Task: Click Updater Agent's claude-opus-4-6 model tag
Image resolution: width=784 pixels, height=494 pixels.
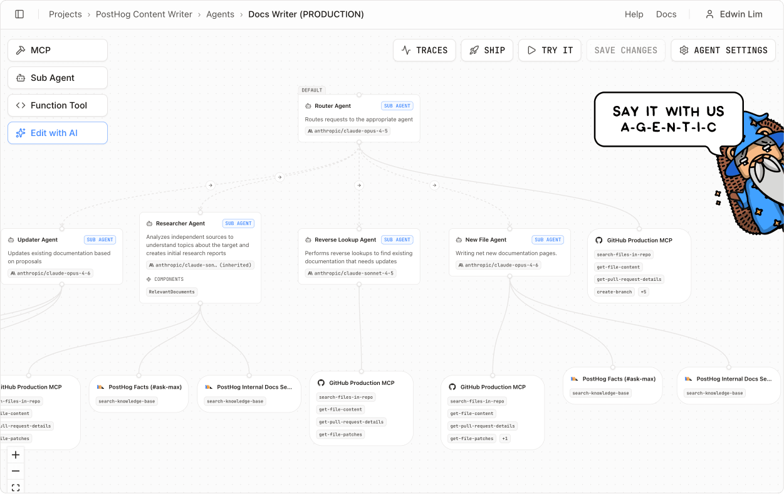Action: [x=50, y=273]
